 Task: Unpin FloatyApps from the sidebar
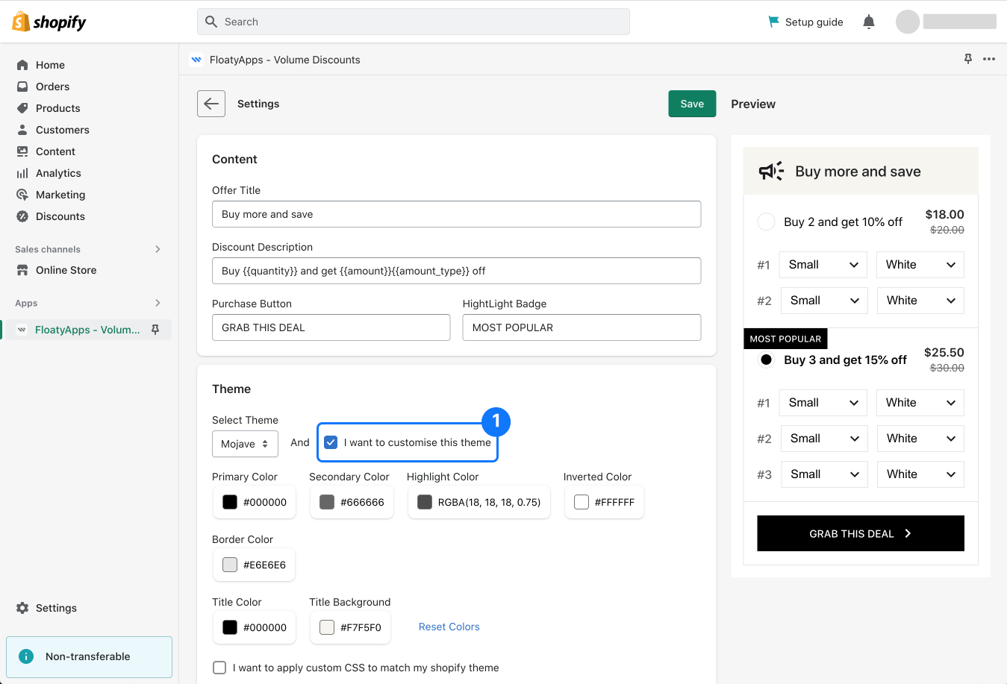[155, 330]
